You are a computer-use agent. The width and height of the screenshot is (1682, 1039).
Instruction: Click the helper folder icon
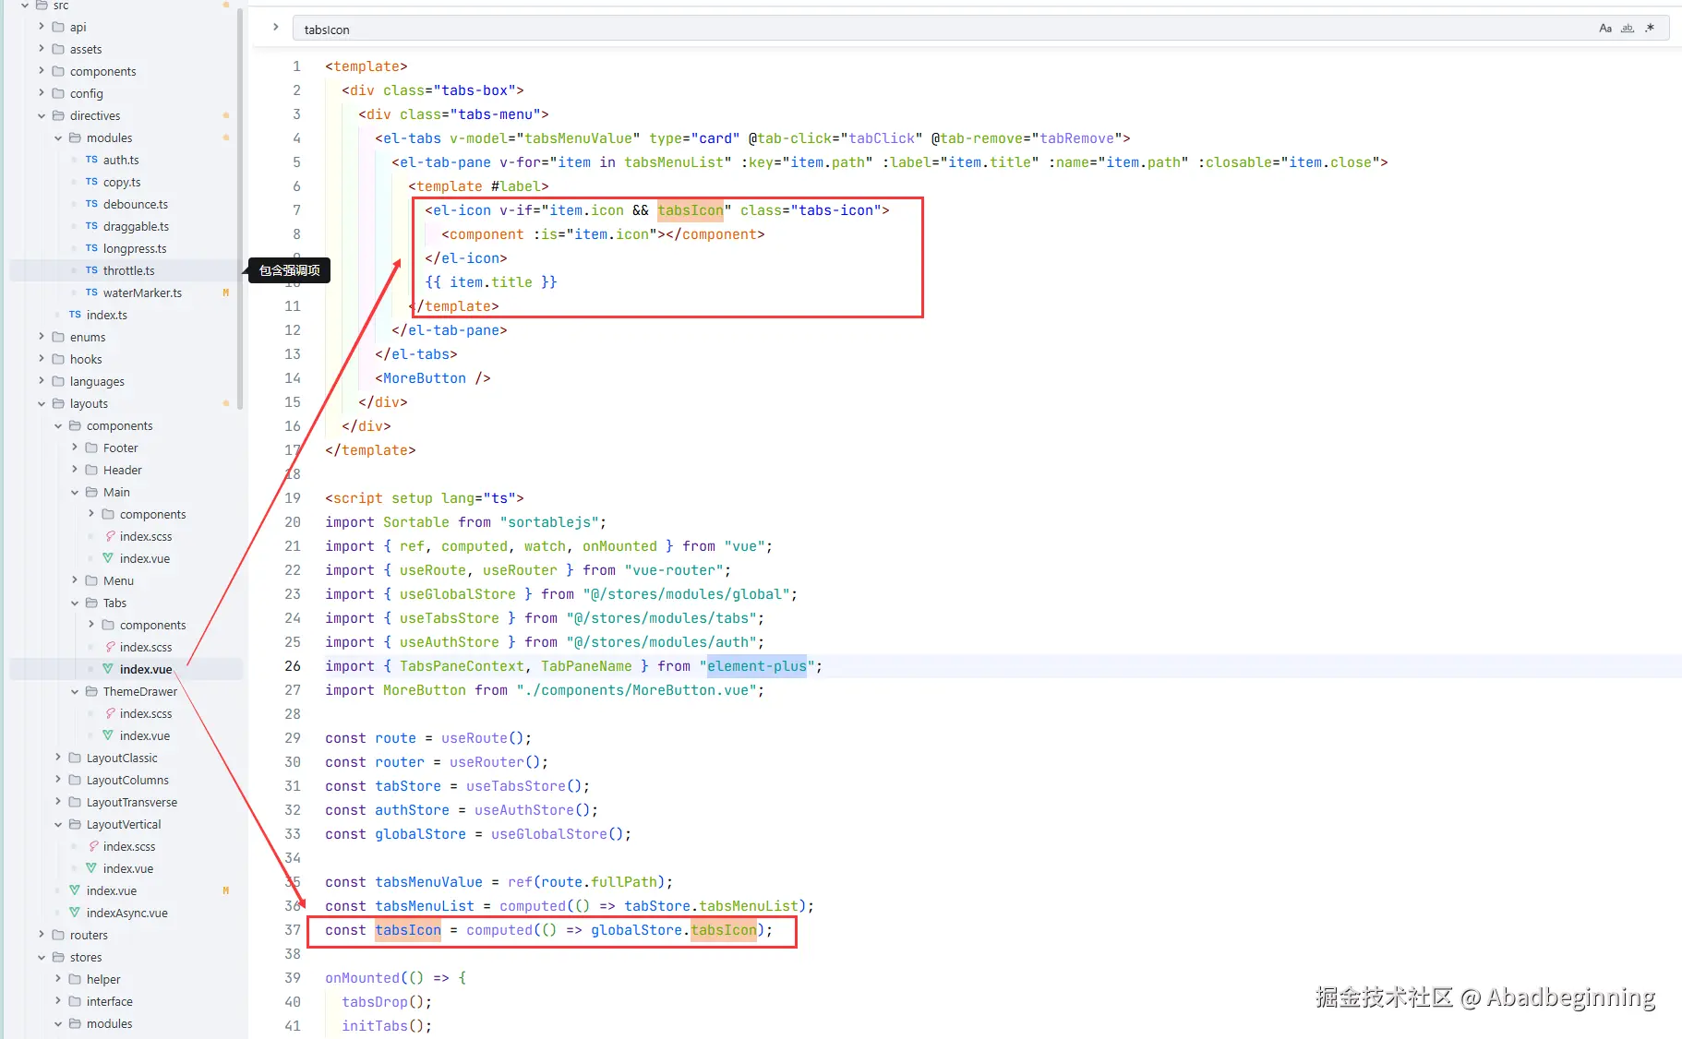click(x=75, y=979)
